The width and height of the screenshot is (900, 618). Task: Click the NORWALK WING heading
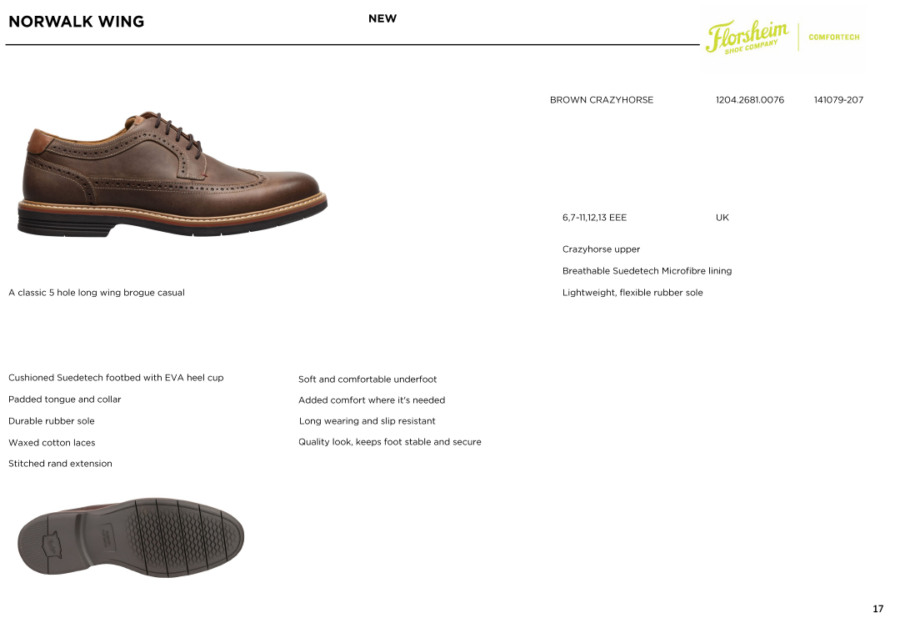coord(77,22)
